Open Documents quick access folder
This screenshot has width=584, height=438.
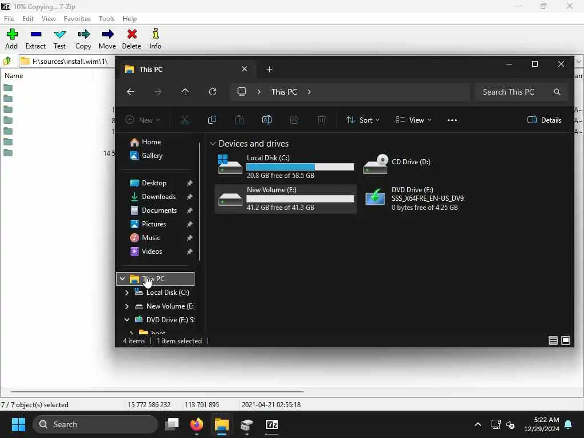tap(159, 210)
